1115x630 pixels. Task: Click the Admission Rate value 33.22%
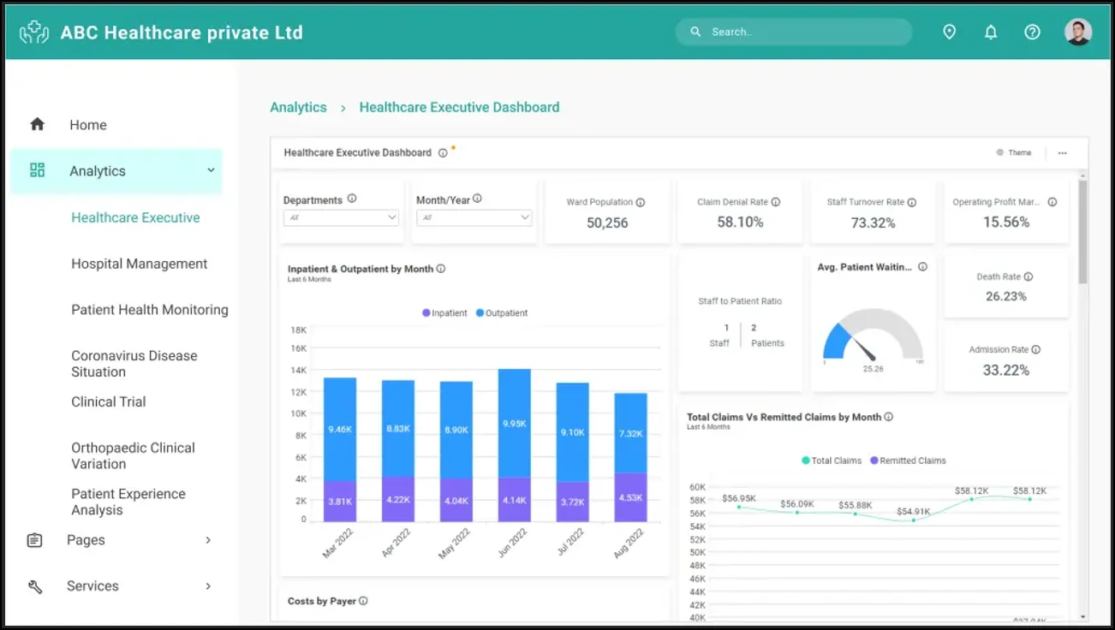tap(1006, 370)
